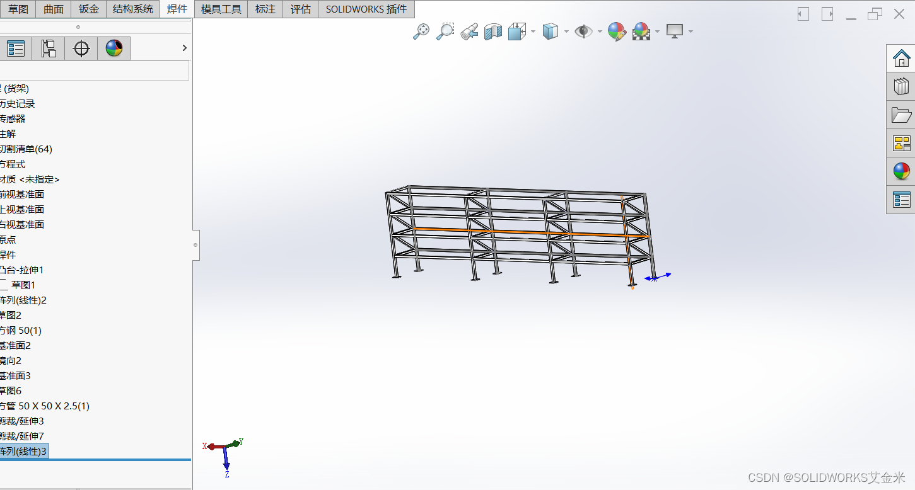This screenshot has height=490, width=915.
Task: Select 阵列(线性)2 feature
Action: pyautogui.click(x=23, y=300)
